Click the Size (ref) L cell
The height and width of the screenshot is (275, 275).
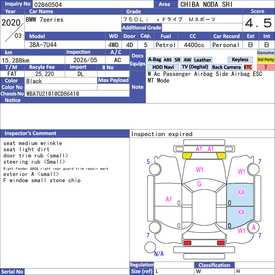click(174, 272)
